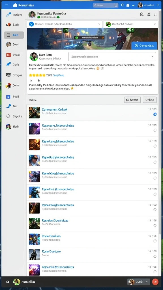The height and width of the screenshot is (290, 163).
Task: Click the Ovinn sidebar icon
Action: pyautogui.click(x=8, y=86)
